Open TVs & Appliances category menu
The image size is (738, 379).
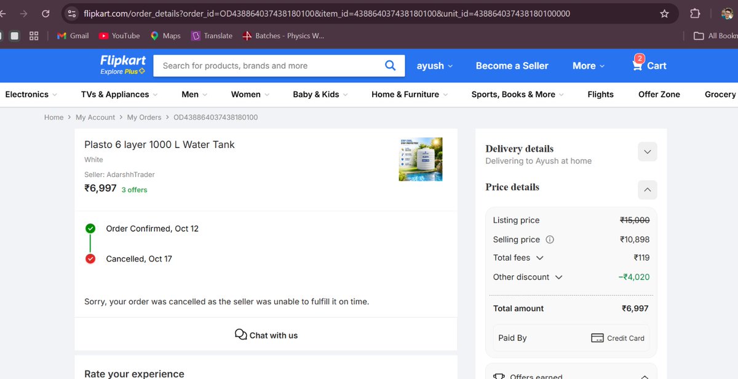click(119, 95)
